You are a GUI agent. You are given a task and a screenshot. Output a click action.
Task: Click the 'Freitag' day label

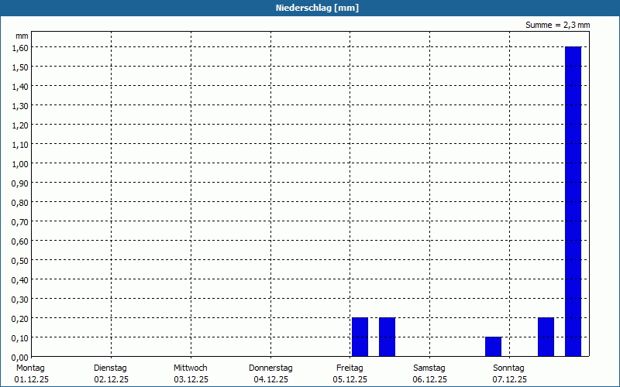coord(350,368)
